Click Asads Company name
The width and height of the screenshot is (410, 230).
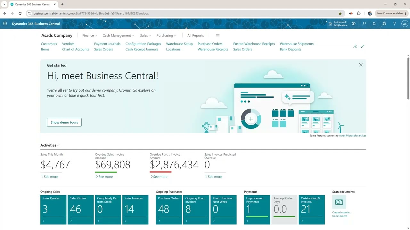coord(57,35)
